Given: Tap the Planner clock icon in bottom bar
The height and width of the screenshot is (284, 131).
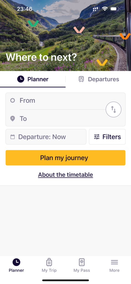Looking at the screenshot, I should click(16, 262).
